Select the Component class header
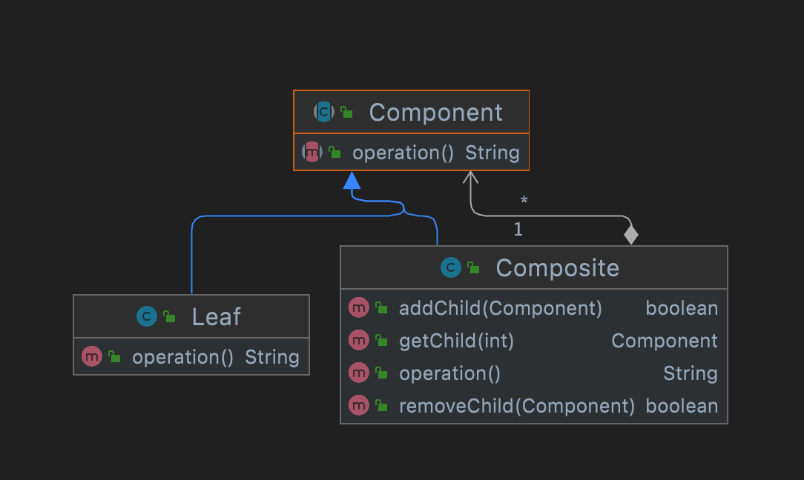The image size is (804, 480). click(x=435, y=113)
